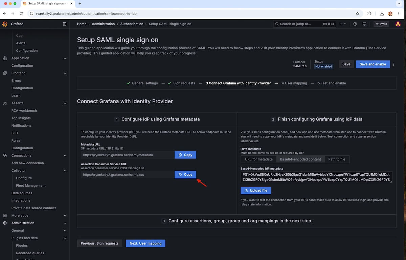Collapse the Connections section chevron
The height and width of the screenshot is (260, 406).
tap(65, 155)
